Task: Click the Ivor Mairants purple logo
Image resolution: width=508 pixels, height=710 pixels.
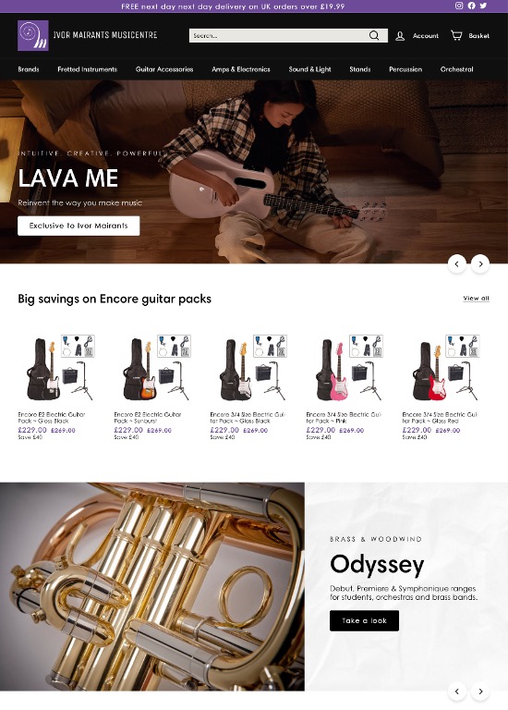Action: [33, 35]
